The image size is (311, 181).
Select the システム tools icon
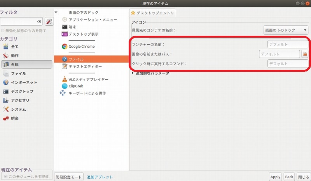tap(6, 109)
